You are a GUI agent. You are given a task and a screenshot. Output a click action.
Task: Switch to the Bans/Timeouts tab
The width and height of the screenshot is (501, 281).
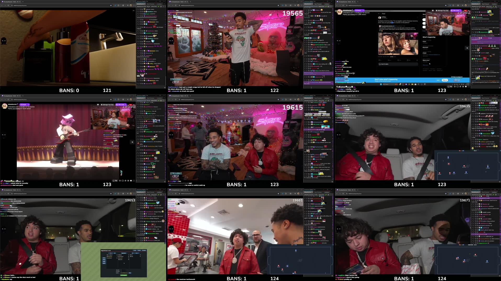318,4
